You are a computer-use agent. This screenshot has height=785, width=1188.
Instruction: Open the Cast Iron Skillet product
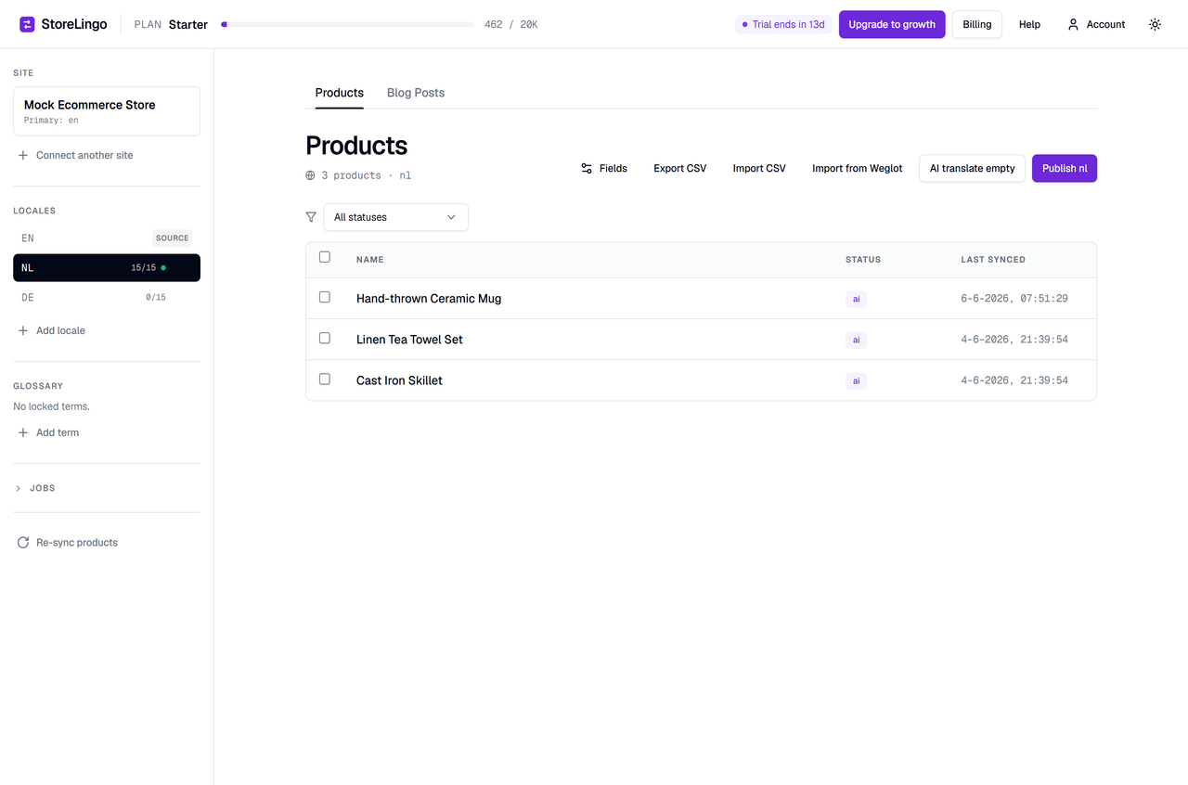[x=399, y=380]
